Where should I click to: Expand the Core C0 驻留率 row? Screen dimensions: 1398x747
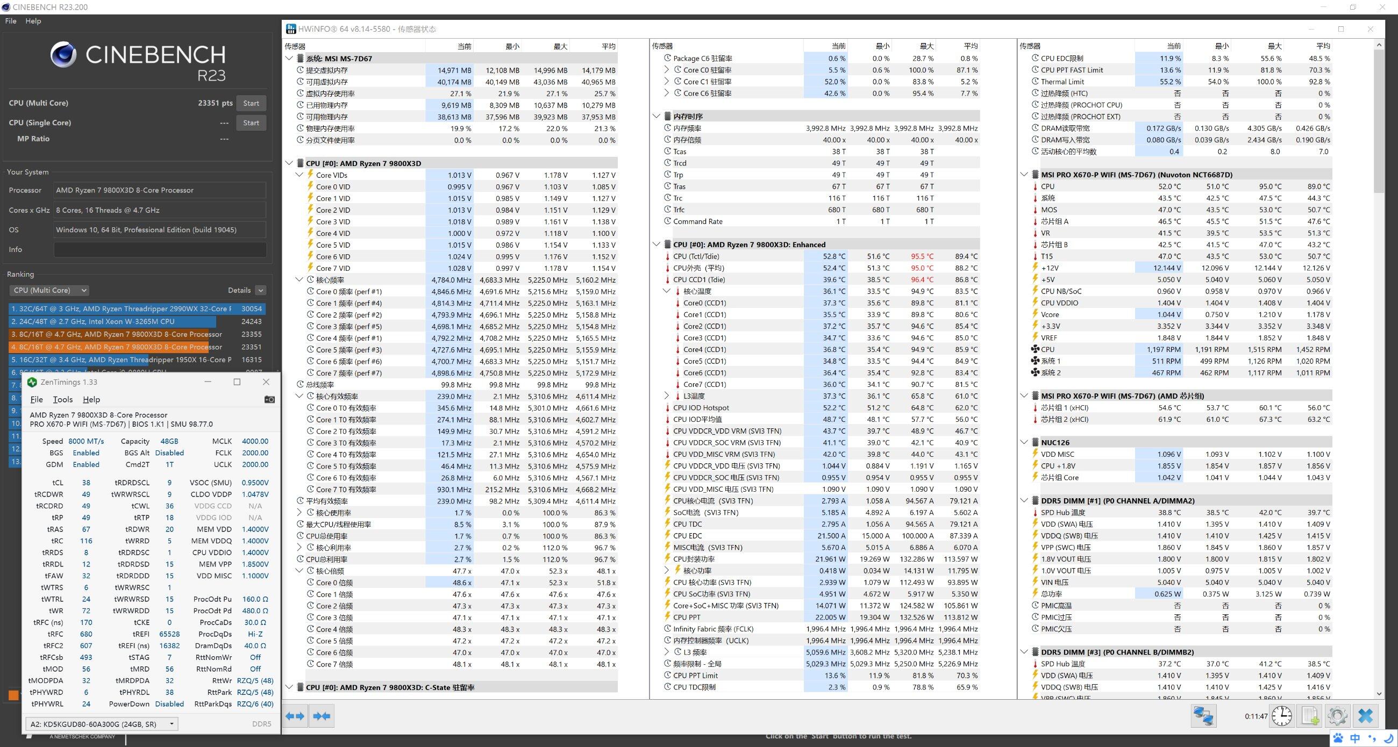point(666,70)
